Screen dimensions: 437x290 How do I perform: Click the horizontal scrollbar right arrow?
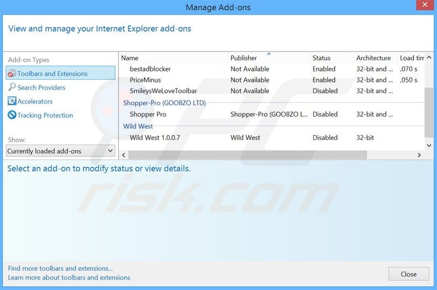tap(419, 156)
